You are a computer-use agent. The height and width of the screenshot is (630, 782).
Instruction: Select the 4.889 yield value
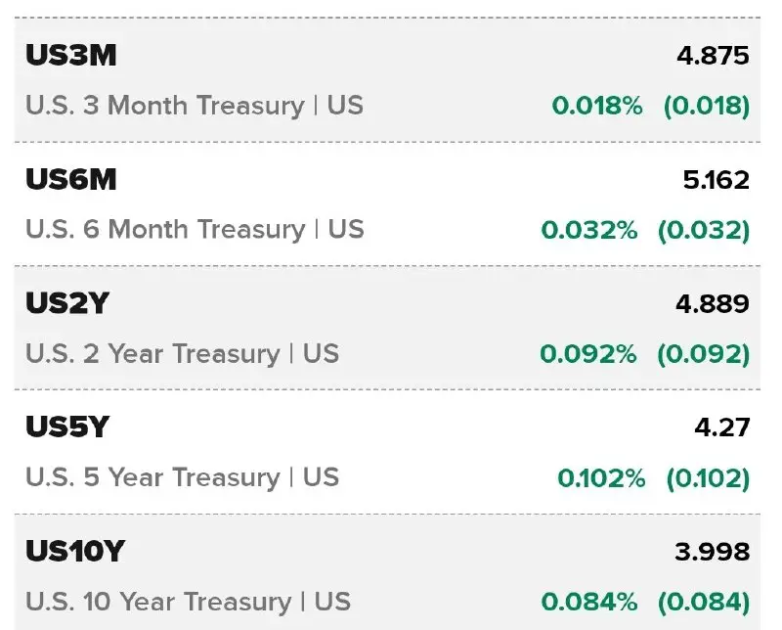(x=713, y=303)
